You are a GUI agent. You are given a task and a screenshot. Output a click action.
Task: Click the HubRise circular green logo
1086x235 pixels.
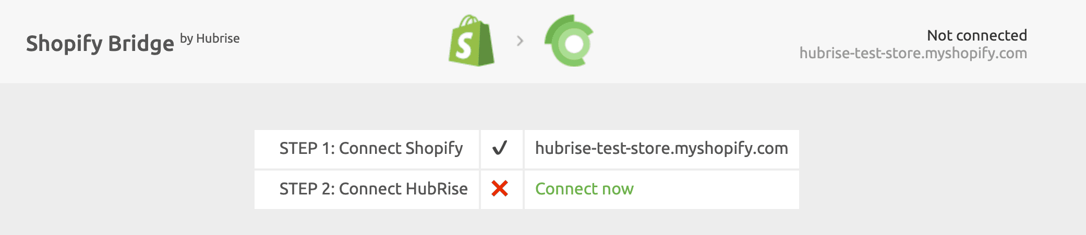[569, 41]
